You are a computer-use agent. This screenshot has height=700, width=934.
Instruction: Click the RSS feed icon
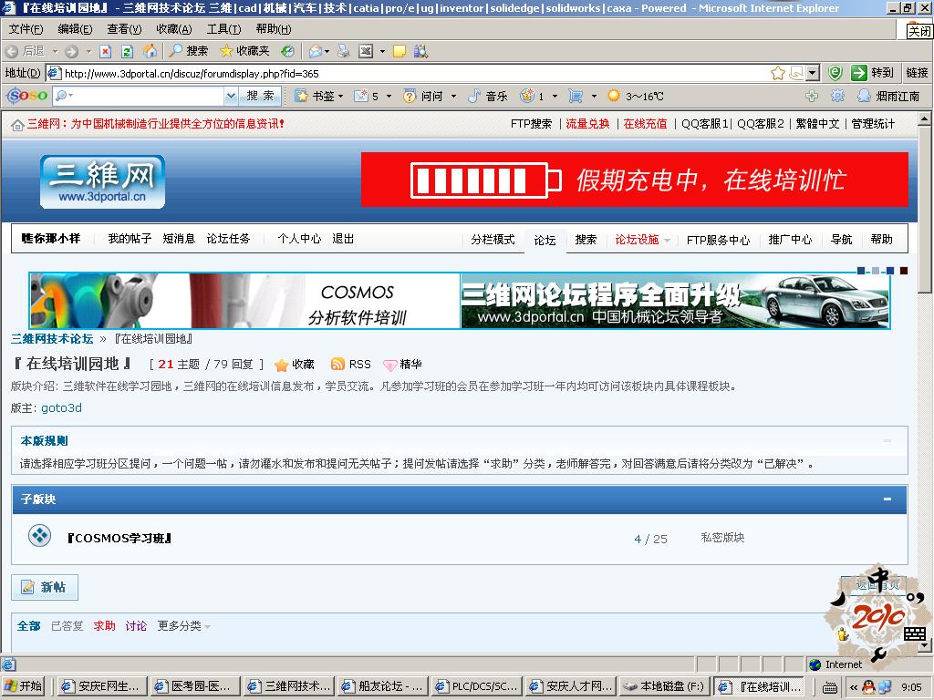337,365
